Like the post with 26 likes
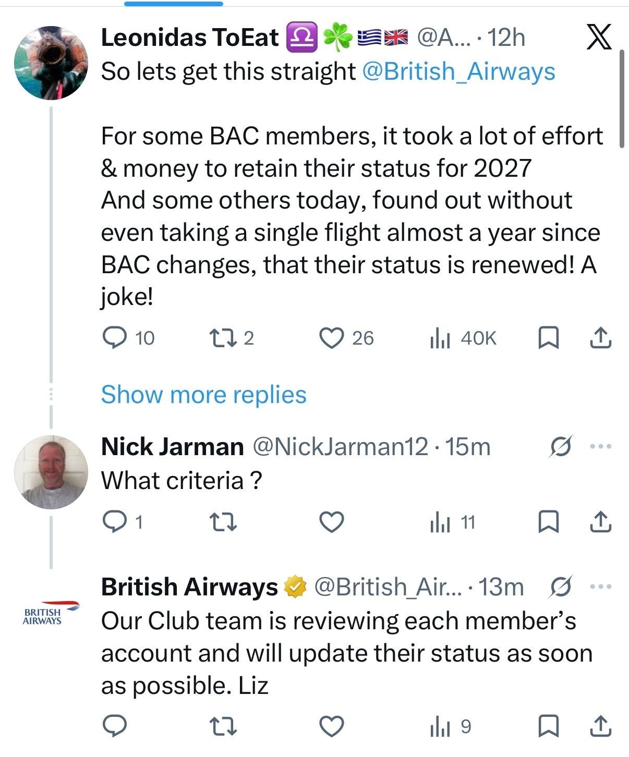The image size is (629, 757). pos(331,338)
